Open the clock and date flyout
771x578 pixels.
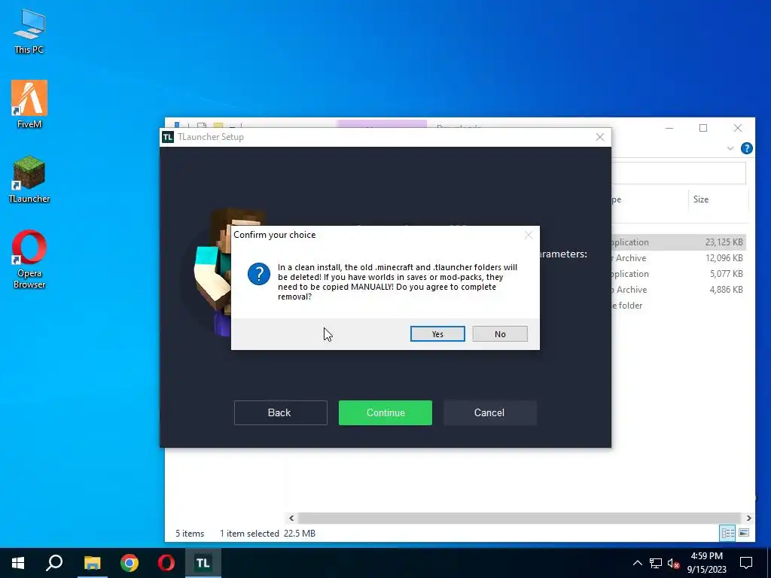coord(706,563)
